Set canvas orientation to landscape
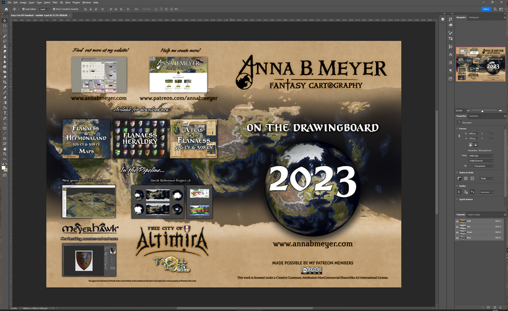 (476, 144)
